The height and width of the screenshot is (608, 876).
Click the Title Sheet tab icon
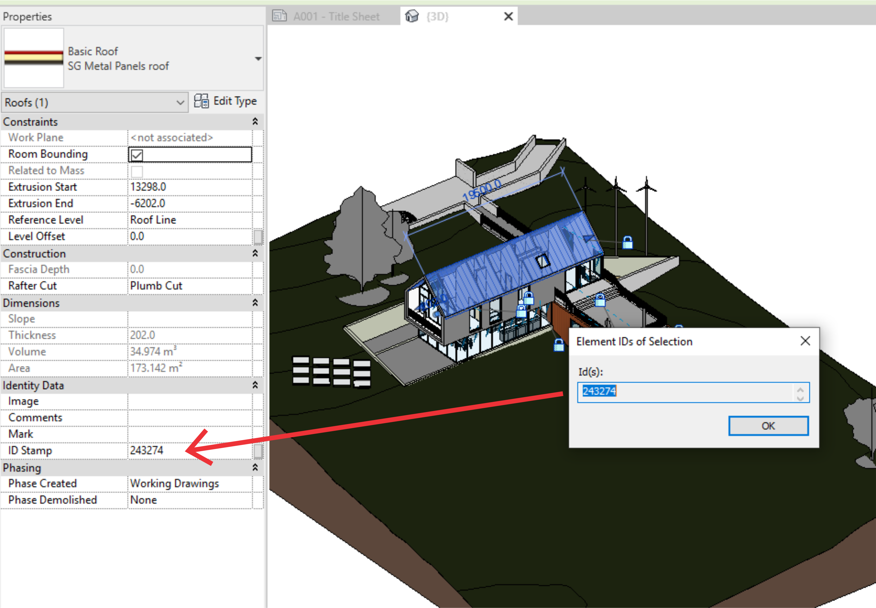279,16
